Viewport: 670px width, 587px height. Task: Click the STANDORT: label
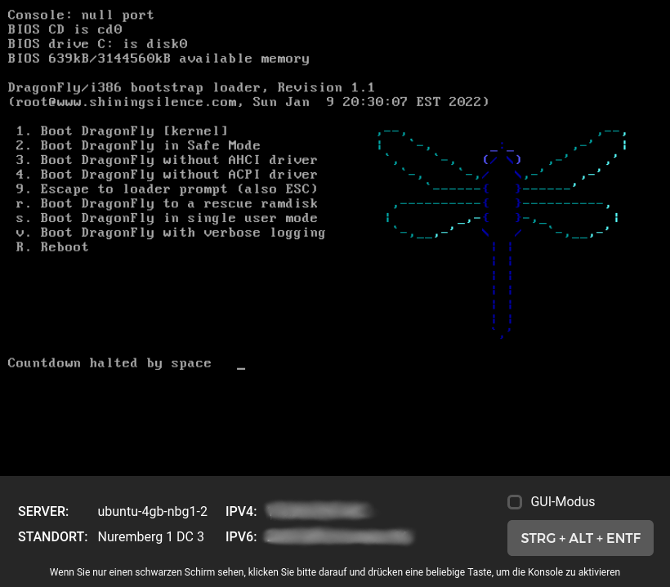[x=52, y=536]
